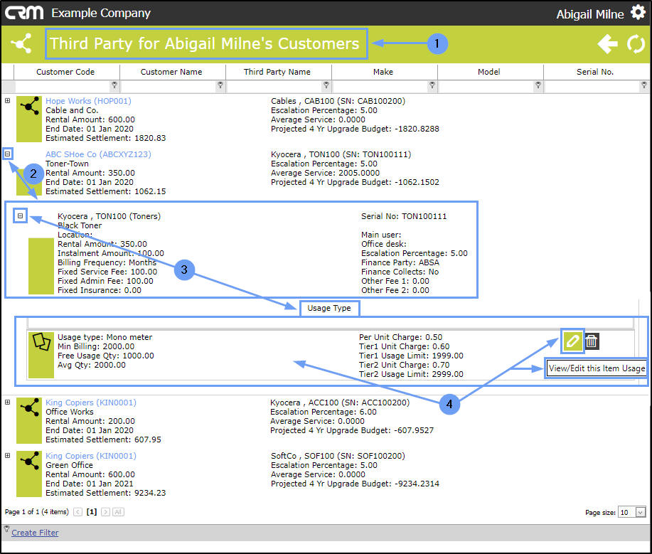Viewport: 652px width, 554px height.
Task: Click the text 'Estimated Settlement: 1820.83'
Action: 106,138
